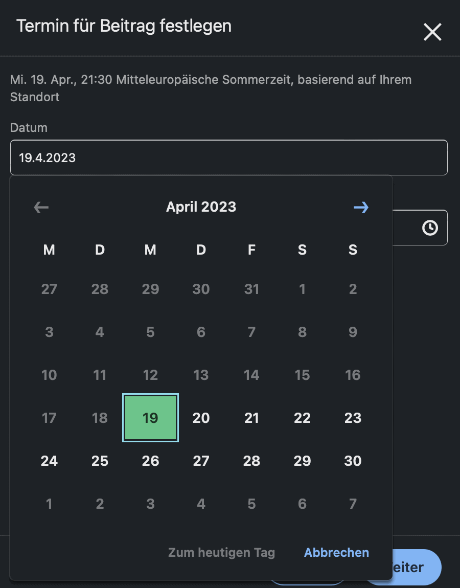This screenshot has width=460, height=588.
Task: Choose April 24 in the calendar
Action: click(x=49, y=461)
